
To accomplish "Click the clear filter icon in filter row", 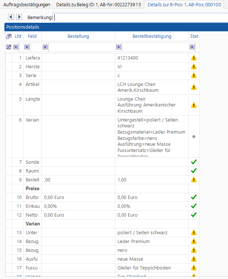I will [9, 47].
